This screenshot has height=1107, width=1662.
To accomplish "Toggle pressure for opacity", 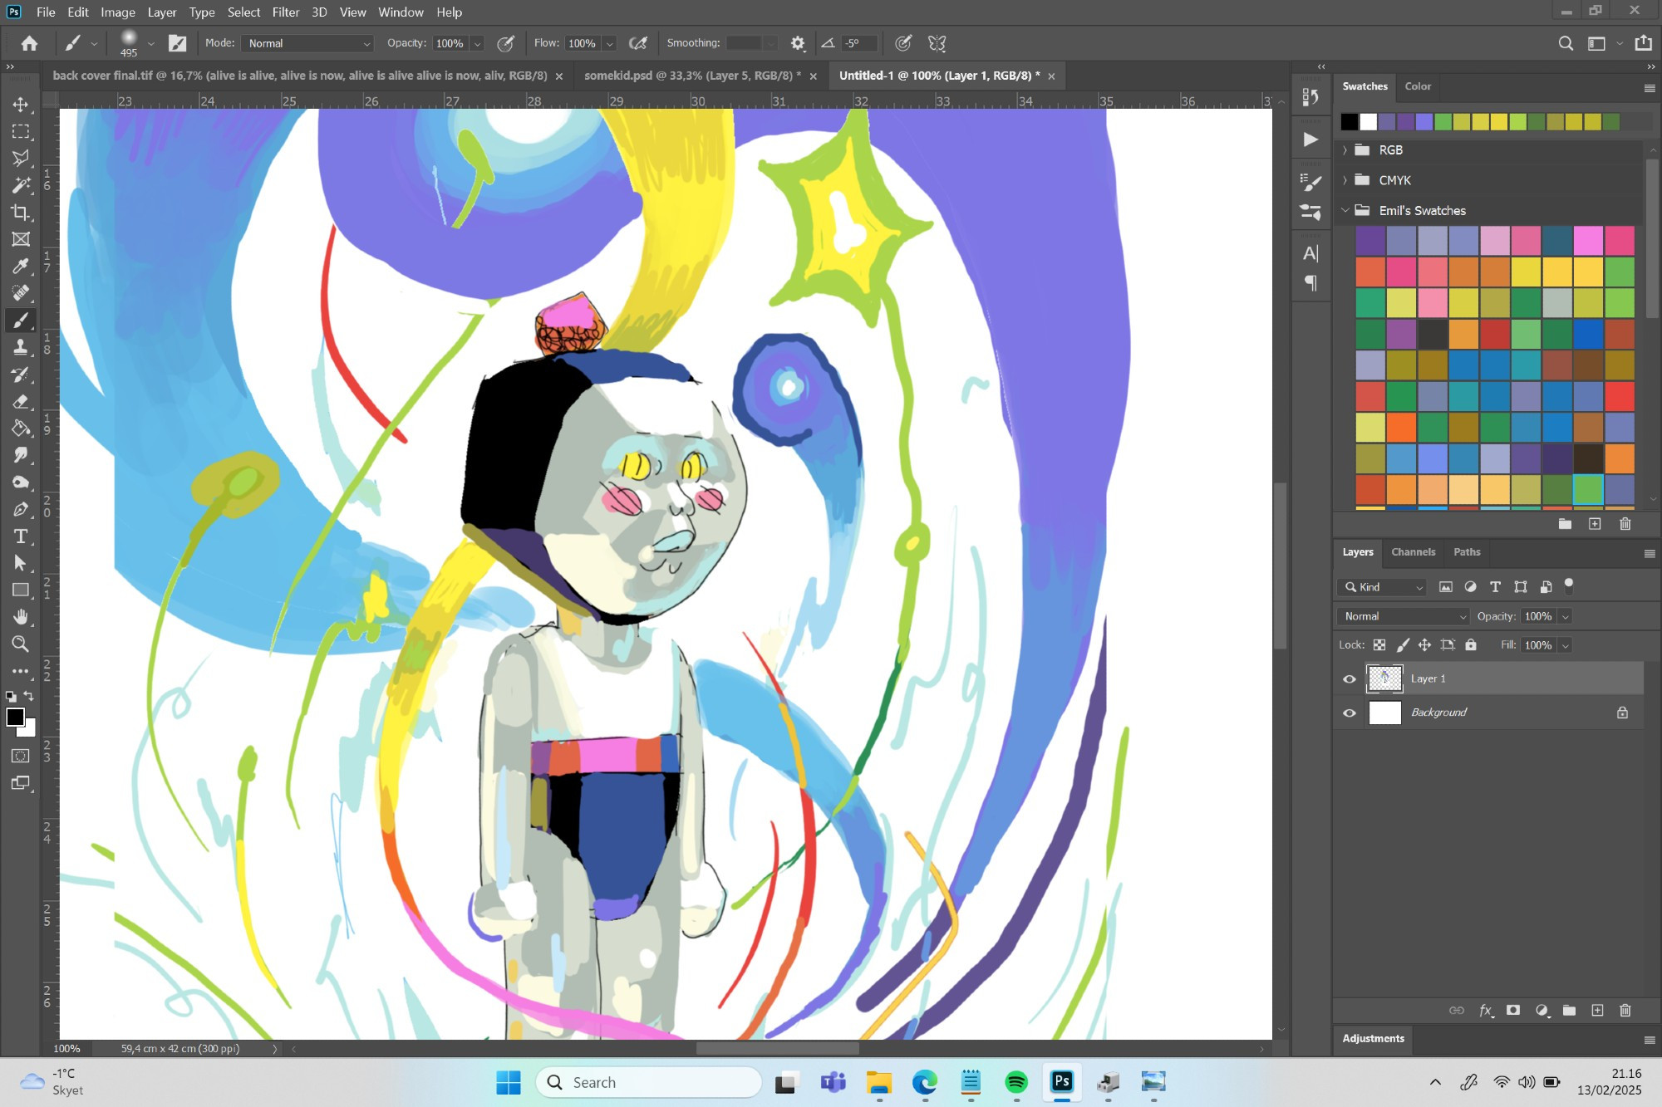I will [505, 43].
